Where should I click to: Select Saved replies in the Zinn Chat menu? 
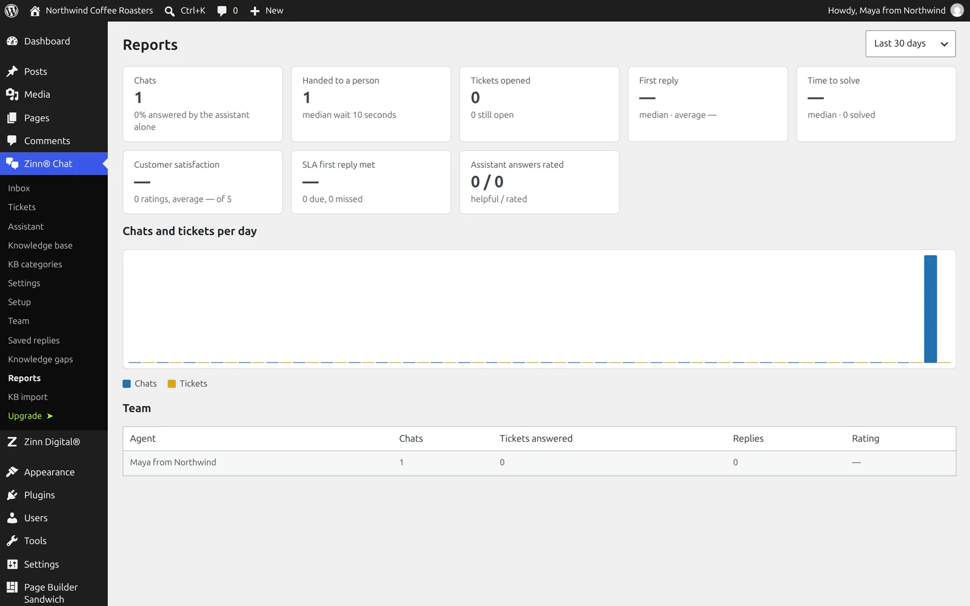(34, 341)
